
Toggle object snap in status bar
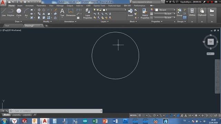coord(171,115)
